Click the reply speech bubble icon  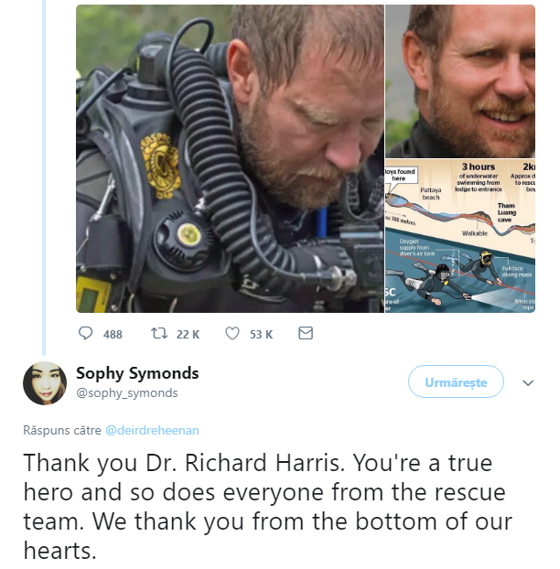click(x=86, y=333)
